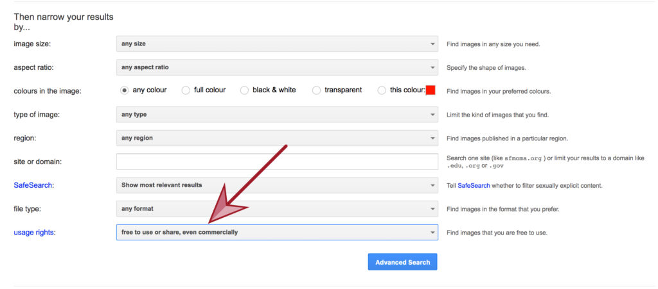Select 'black & white' colour option
The width and height of the screenshot is (658, 289).
(244, 90)
